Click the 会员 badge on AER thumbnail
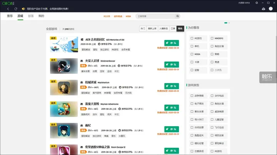The image size is (277, 155). [x=53, y=38]
